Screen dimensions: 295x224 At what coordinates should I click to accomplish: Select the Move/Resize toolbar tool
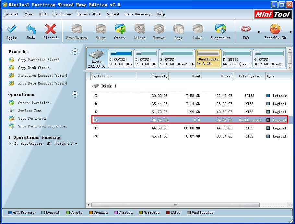coord(77,32)
